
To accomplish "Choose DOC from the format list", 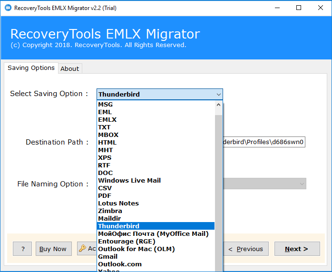I will pos(156,173).
